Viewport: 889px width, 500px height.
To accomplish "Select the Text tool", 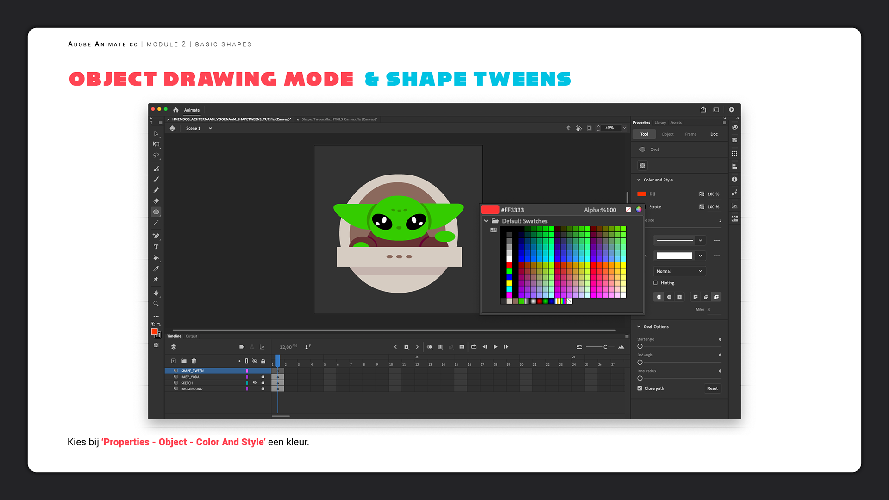I will [x=156, y=247].
